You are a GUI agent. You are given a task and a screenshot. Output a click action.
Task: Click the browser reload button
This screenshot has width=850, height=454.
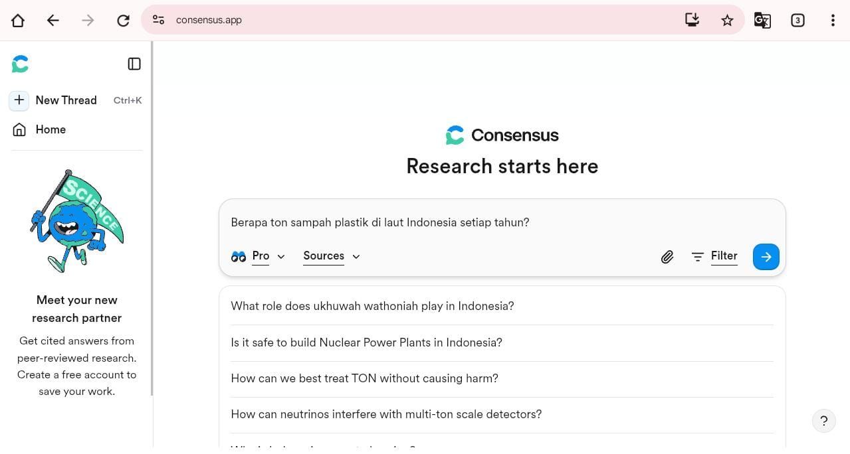point(123,20)
